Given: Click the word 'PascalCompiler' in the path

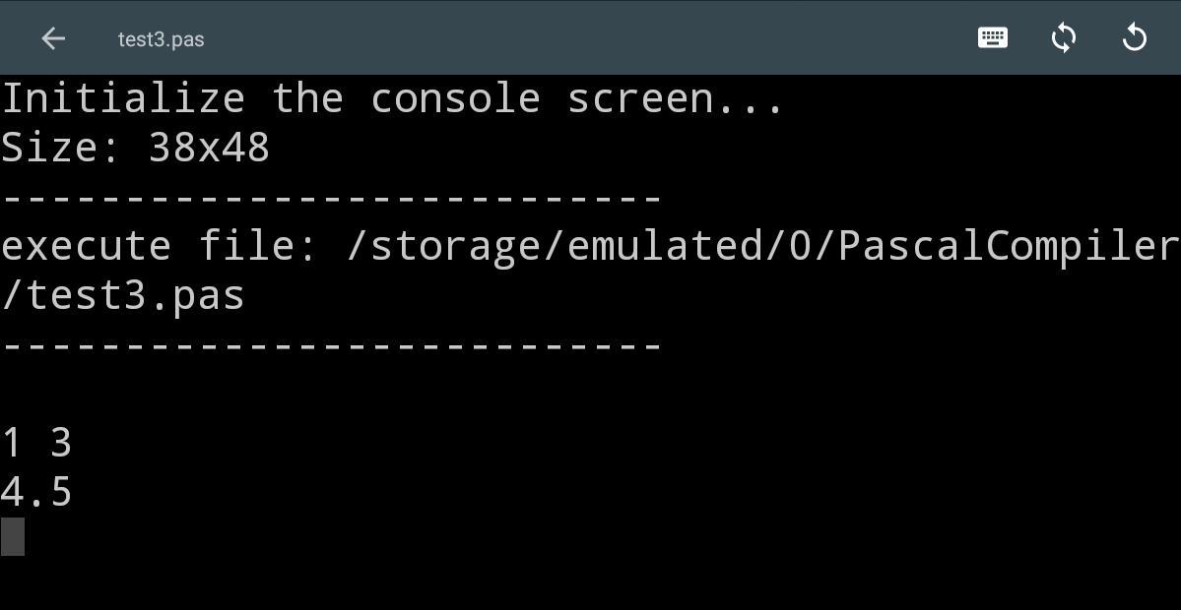Looking at the screenshot, I should [1008, 246].
